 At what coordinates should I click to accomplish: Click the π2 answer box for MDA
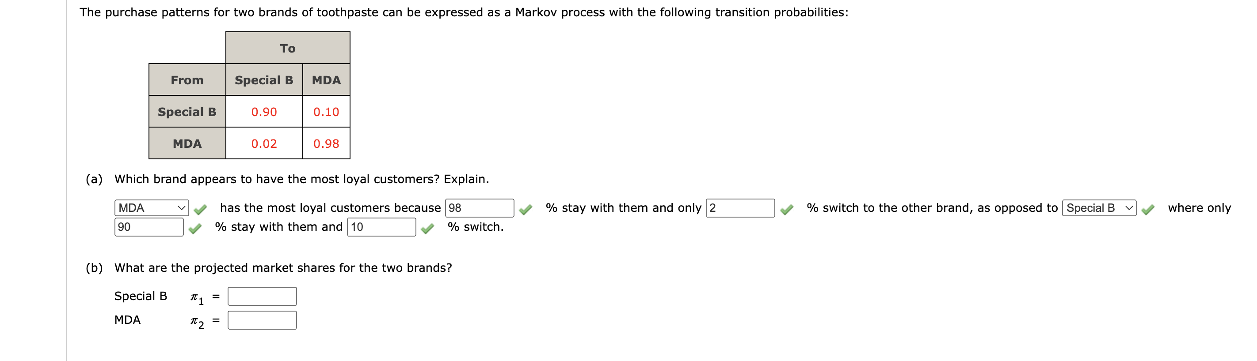click(262, 320)
